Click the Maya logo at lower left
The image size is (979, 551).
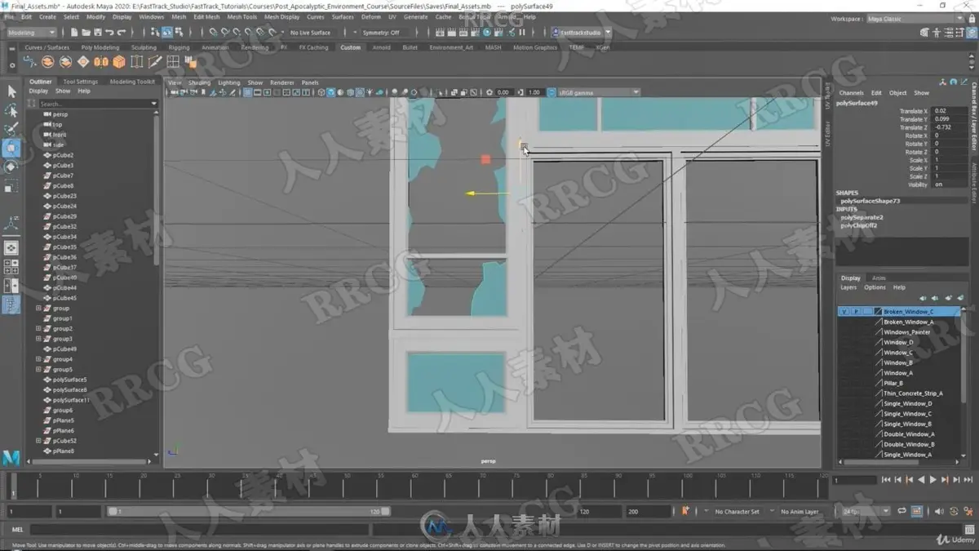(11, 458)
